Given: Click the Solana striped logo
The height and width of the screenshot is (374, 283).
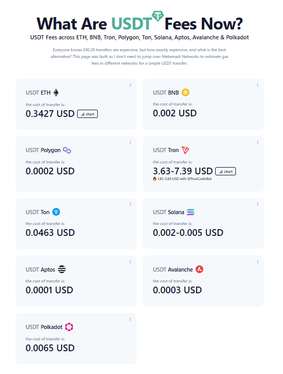Looking at the screenshot, I should (x=191, y=212).
